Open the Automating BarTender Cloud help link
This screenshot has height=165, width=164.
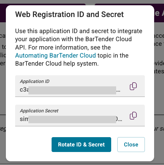tap(55, 55)
